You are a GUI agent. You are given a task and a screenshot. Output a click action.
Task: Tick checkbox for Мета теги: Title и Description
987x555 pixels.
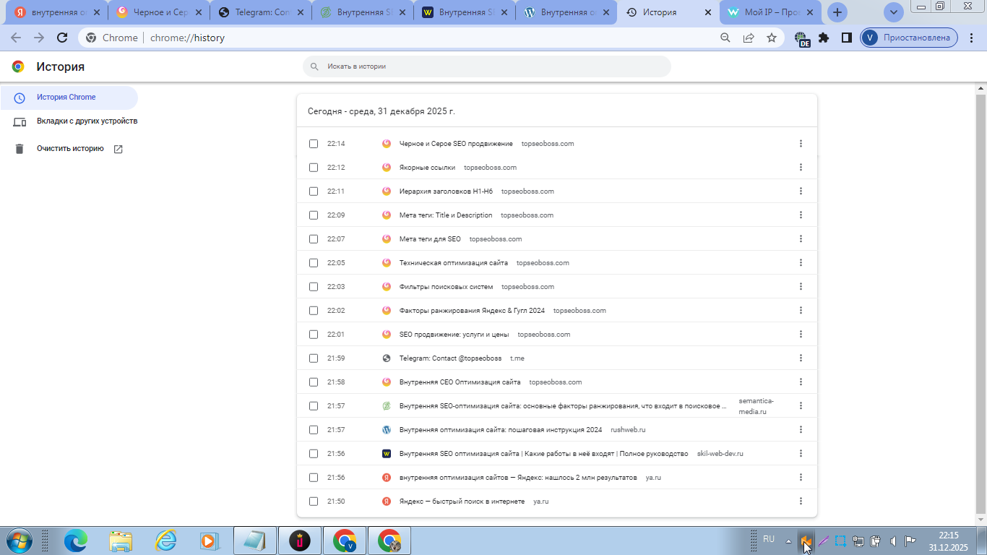click(314, 215)
